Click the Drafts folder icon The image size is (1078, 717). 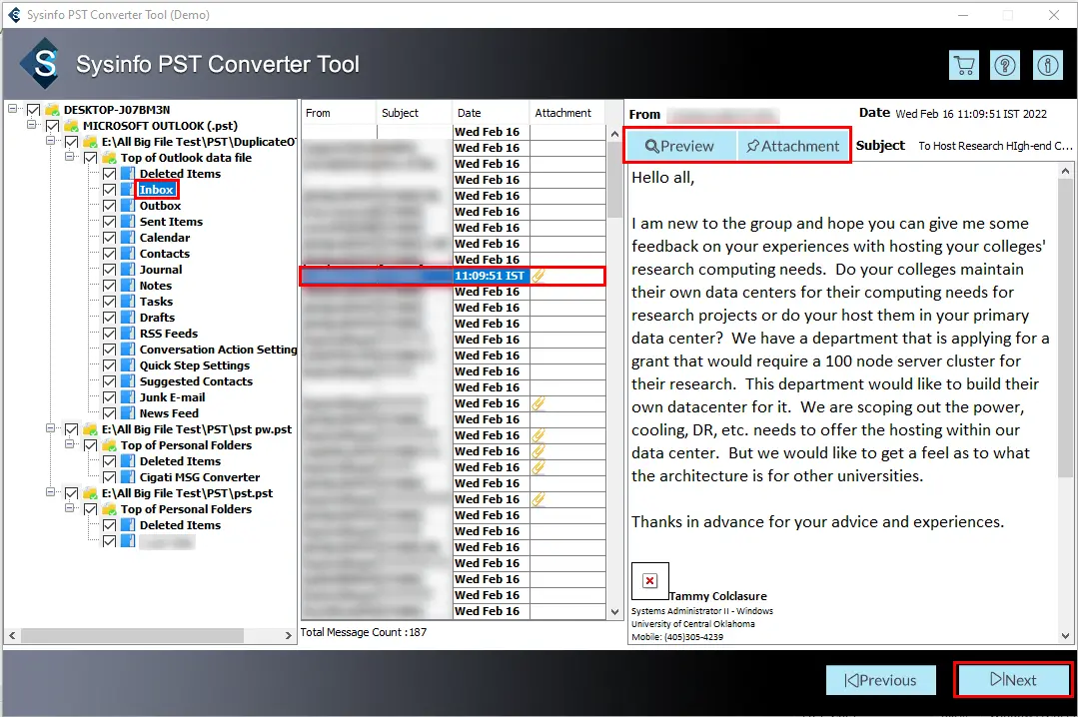[128, 318]
